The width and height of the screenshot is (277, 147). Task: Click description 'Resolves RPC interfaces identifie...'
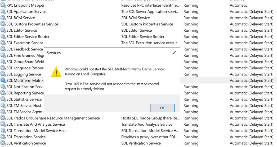(150, 5)
